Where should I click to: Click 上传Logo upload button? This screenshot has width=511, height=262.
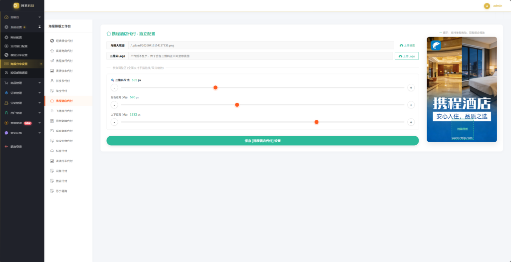(407, 56)
